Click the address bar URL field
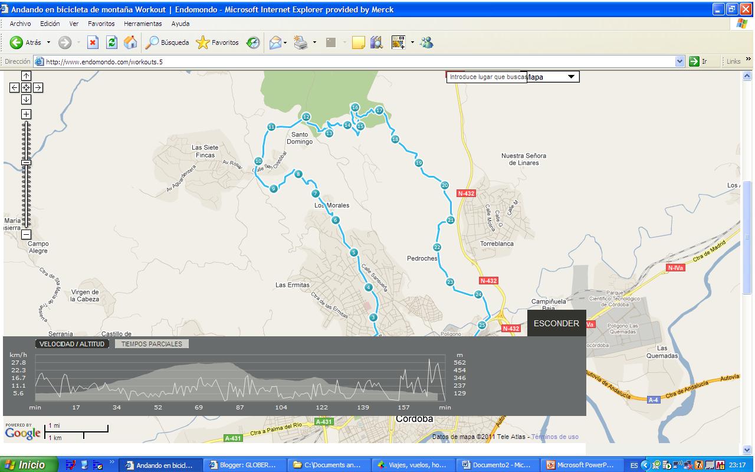 (354, 61)
